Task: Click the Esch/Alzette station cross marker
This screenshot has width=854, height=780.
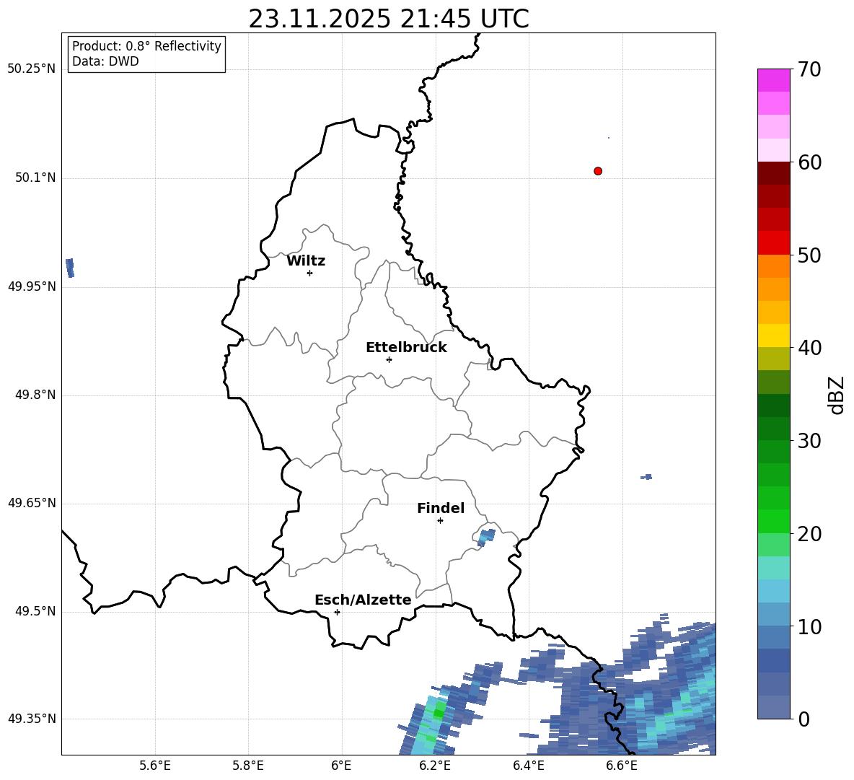Action: (337, 612)
